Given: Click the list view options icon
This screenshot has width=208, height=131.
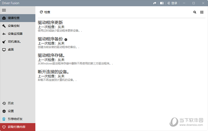Looking at the screenshot, I should coord(202,12).
